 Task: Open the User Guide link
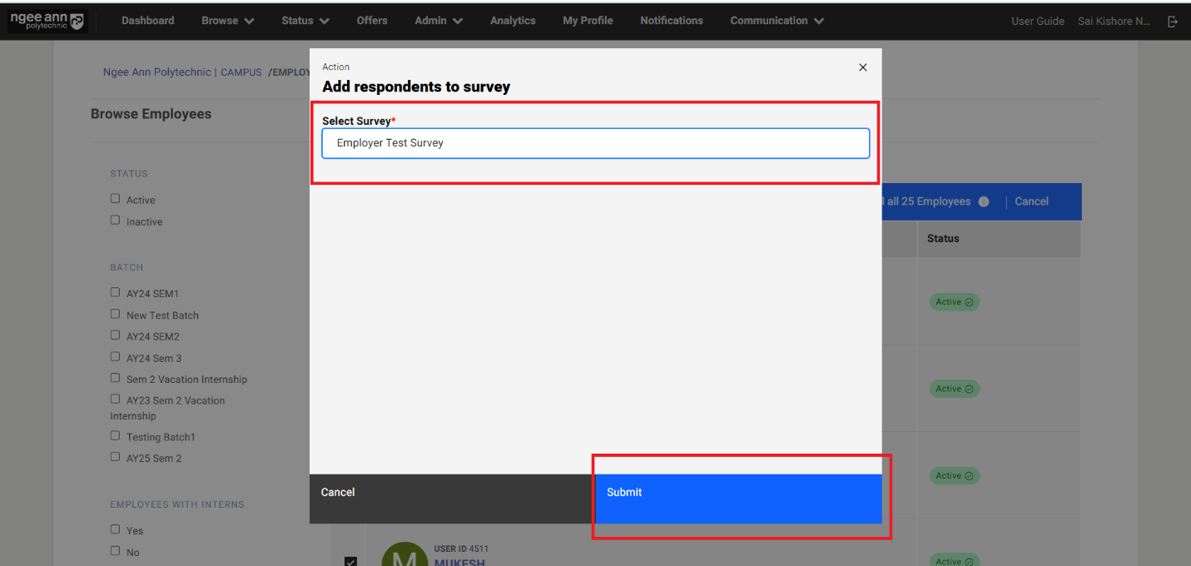[x=1037, y=22]
